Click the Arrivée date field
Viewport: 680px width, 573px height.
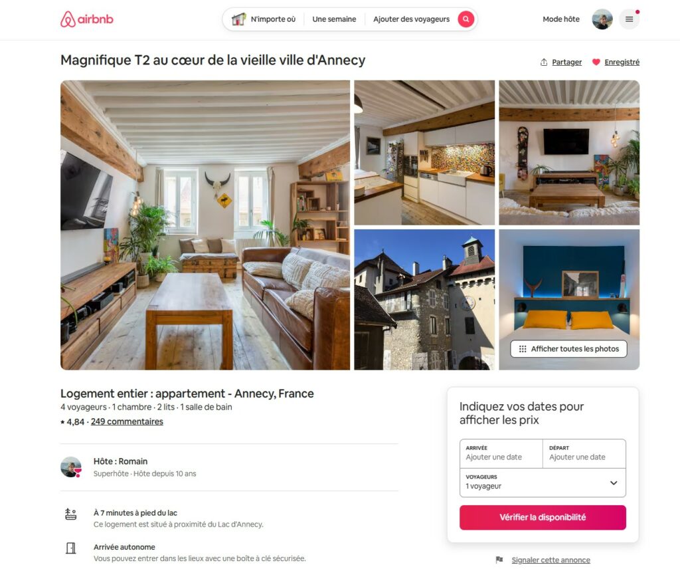coord(501,453)
